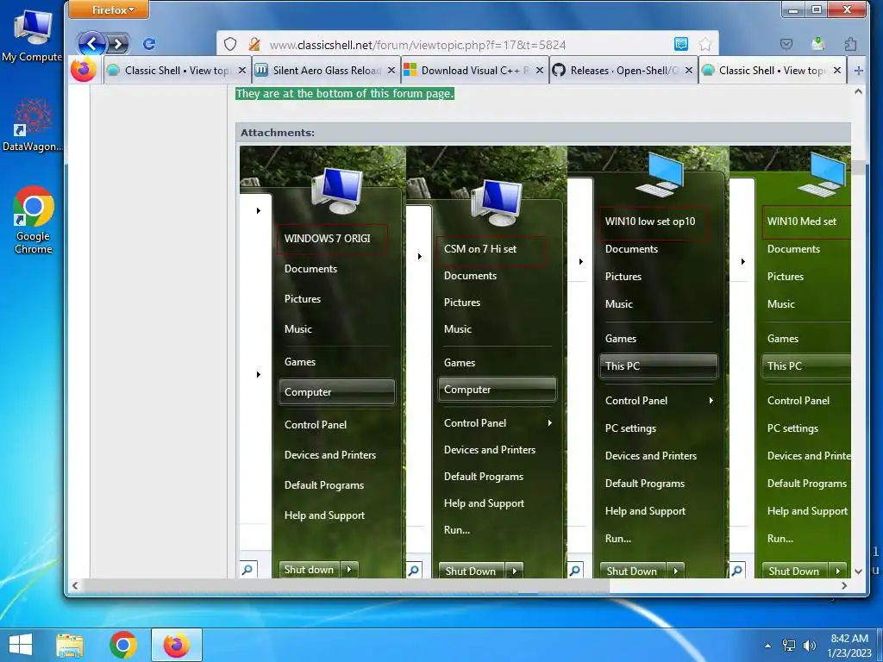Screen dimensions: 883x662
Task: Go back with the Firefox back arrow
Action: point(91,43)
